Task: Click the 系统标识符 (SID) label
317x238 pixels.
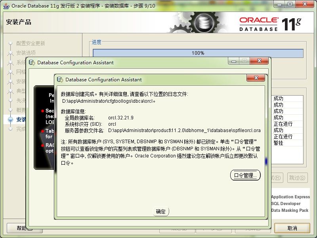Action: 83,124
